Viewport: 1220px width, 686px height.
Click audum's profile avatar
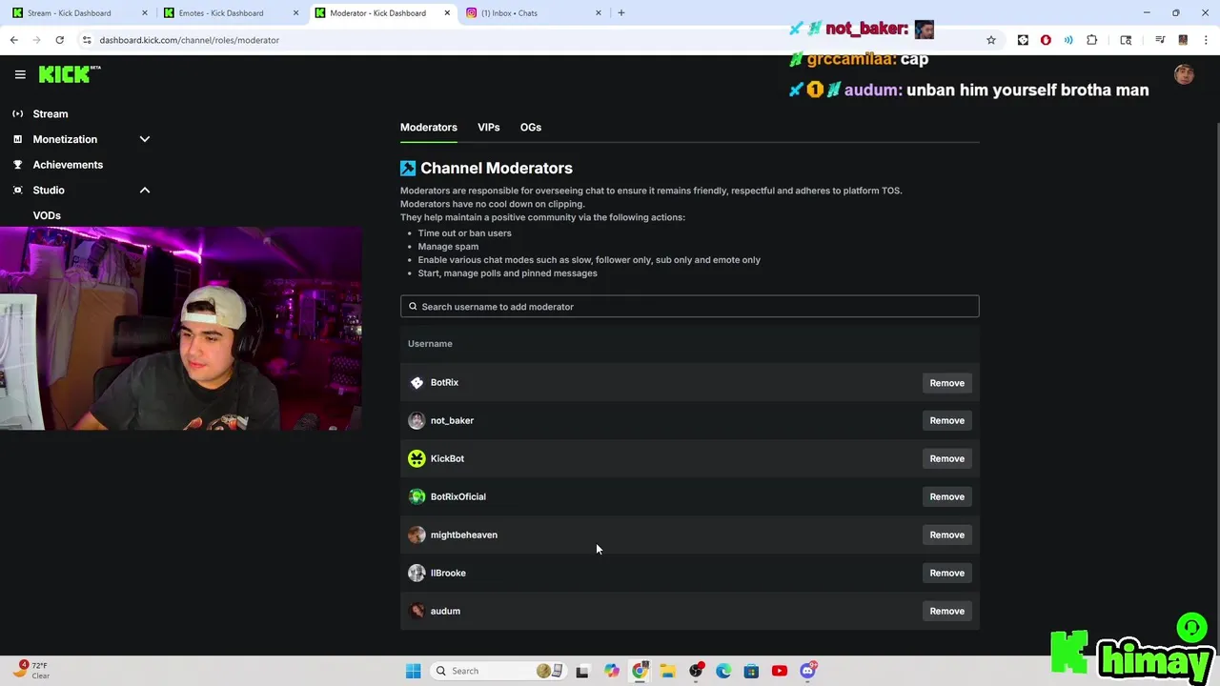click(x=417, y=611)
